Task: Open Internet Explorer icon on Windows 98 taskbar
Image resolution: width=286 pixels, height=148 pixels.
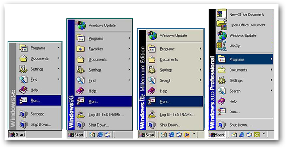Action: (x=99, y=135)
